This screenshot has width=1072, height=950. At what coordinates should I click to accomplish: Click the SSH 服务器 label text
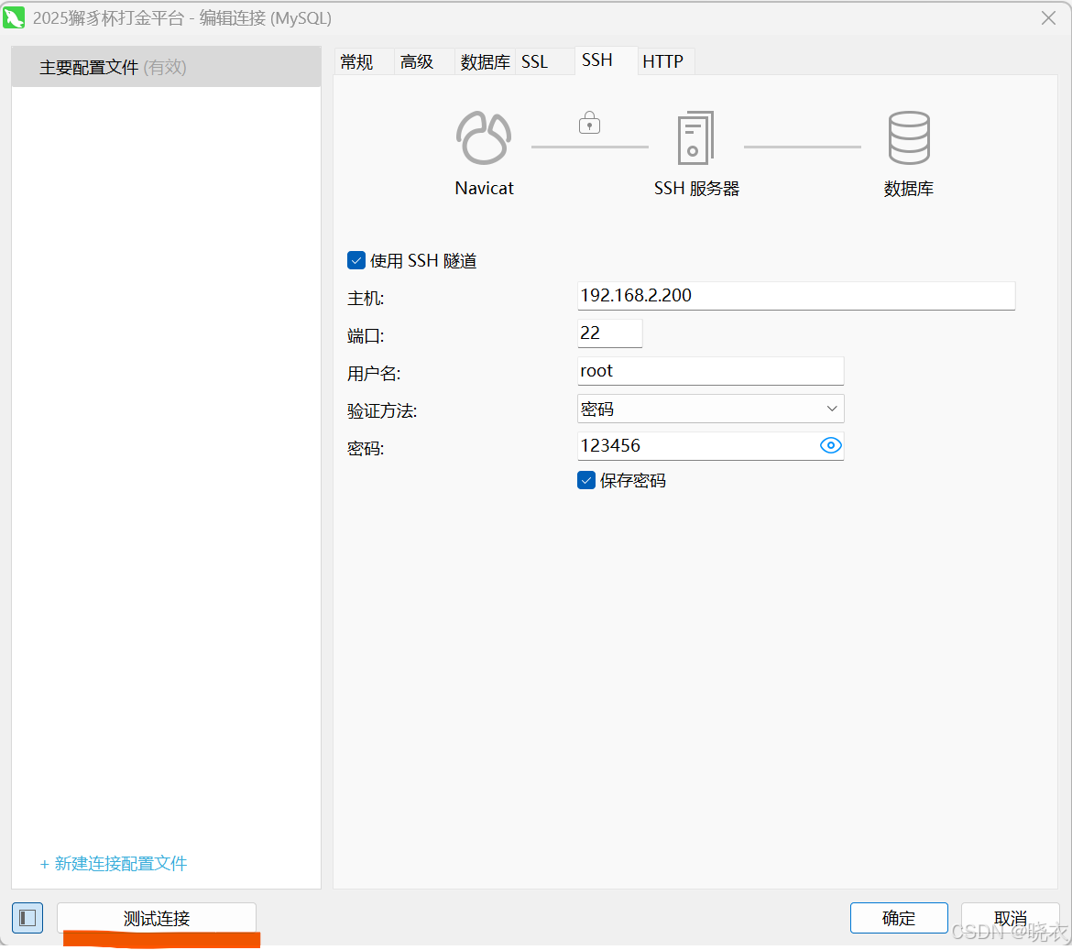point(696,189)
